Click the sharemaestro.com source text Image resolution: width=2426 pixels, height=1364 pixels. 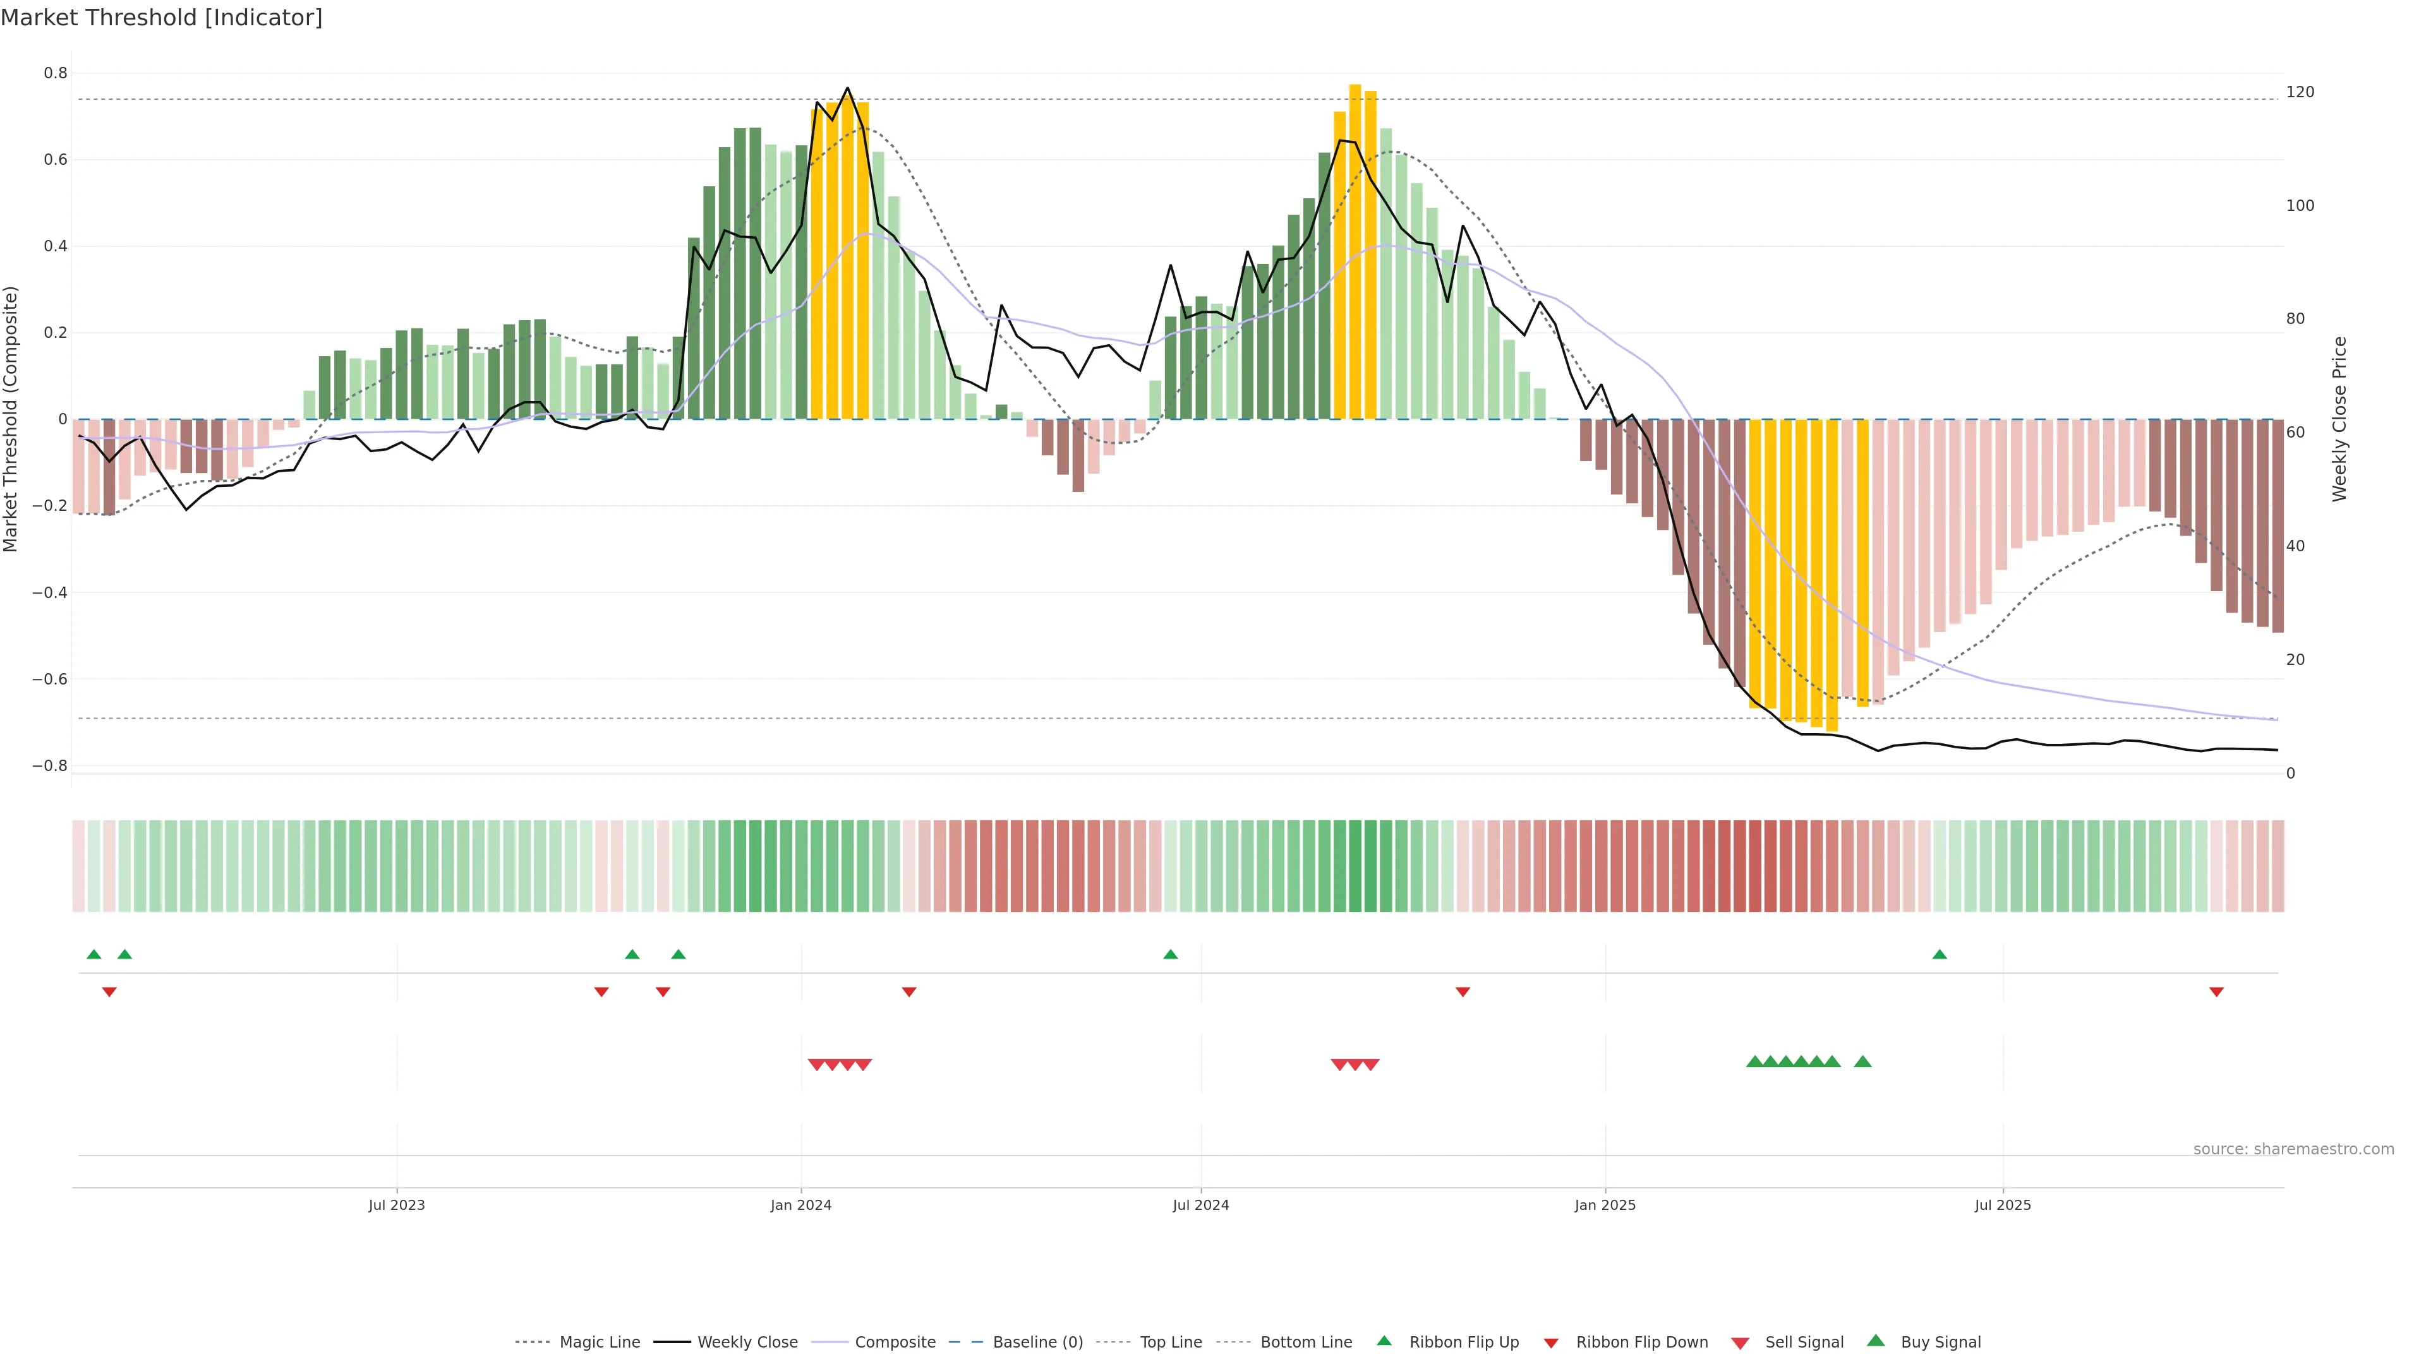(x=2293, y=1149)
